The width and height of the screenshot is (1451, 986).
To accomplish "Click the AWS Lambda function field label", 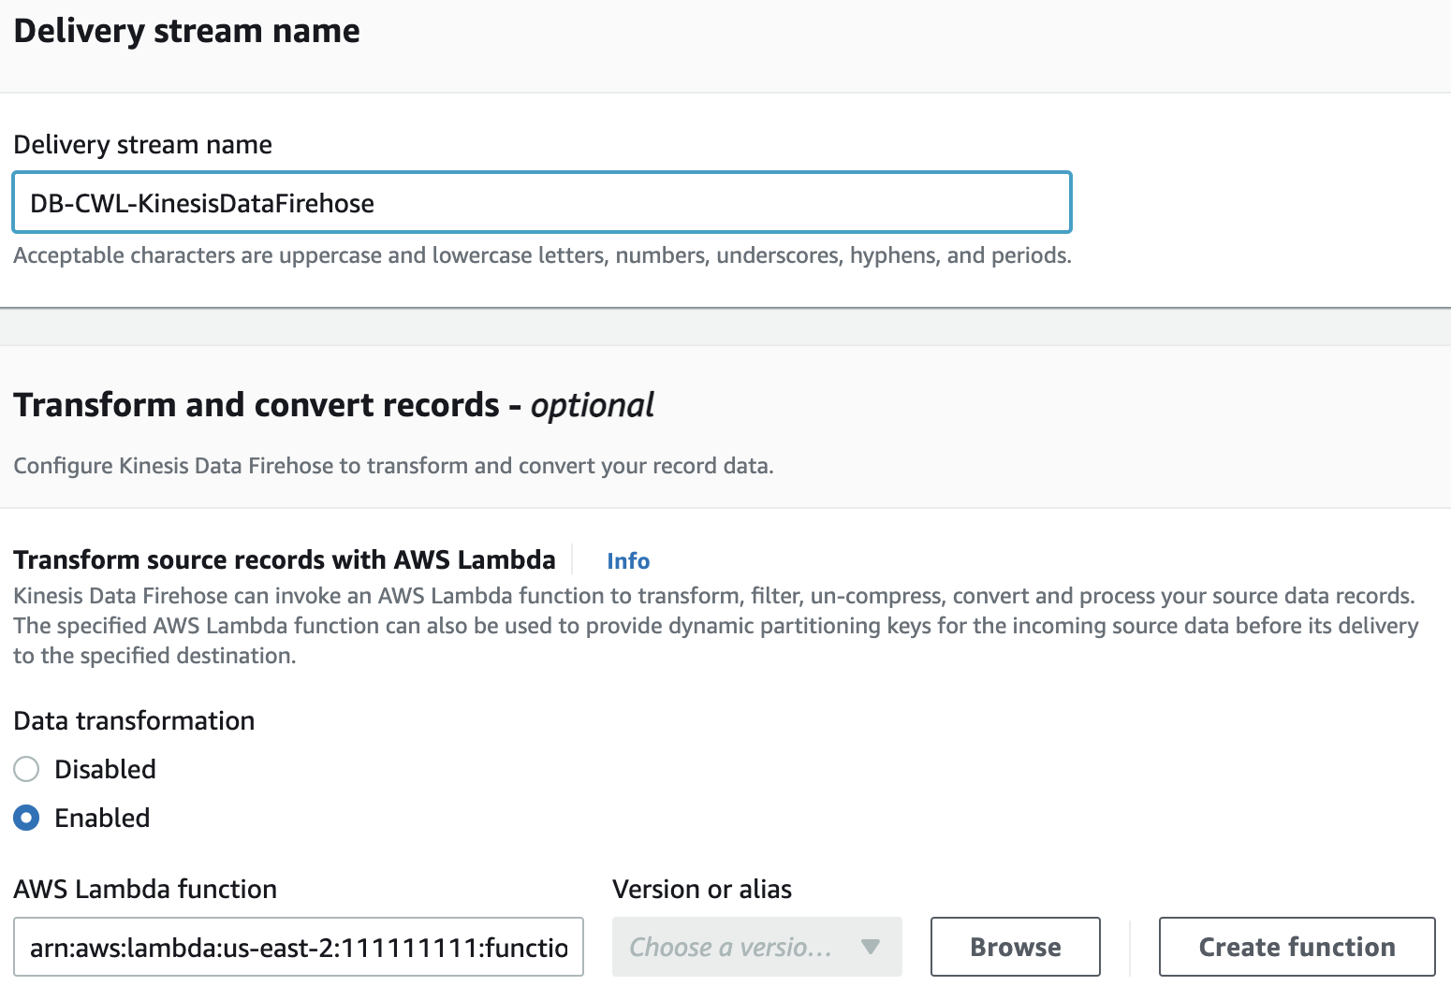I will [145, 889].
